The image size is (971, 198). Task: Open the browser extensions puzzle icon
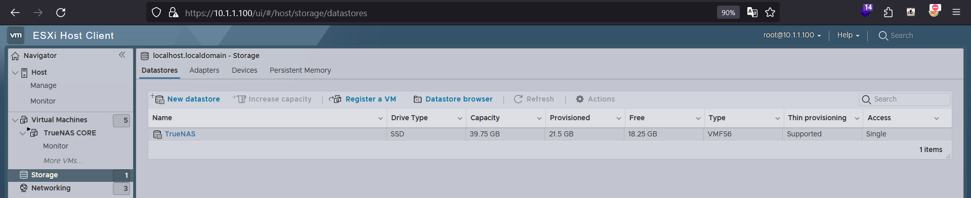click(x=888, y=13)
